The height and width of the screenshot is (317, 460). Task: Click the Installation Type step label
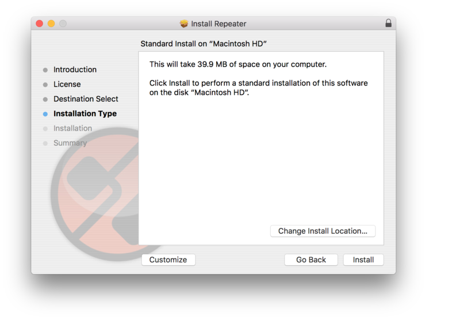pyautogui.click(x=85, y=114)
